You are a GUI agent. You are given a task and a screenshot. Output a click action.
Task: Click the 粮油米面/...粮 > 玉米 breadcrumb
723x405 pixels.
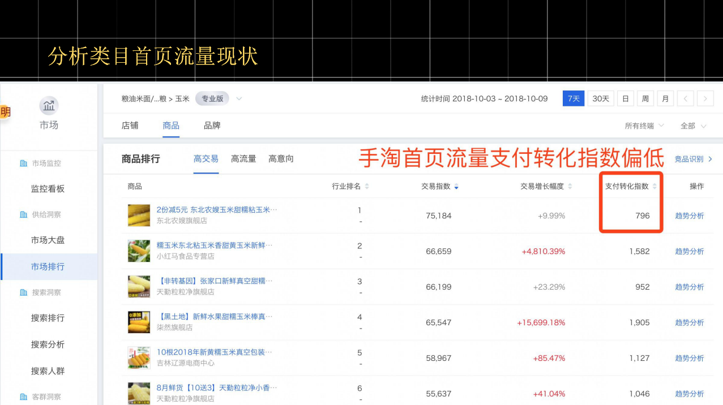156,98
